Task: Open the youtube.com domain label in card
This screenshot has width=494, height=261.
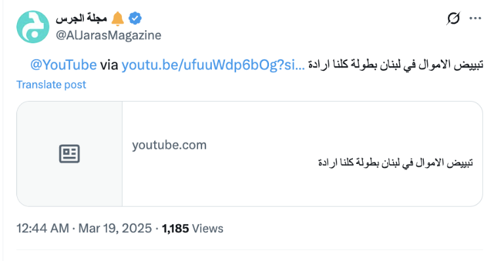Action: pos(169,145)
